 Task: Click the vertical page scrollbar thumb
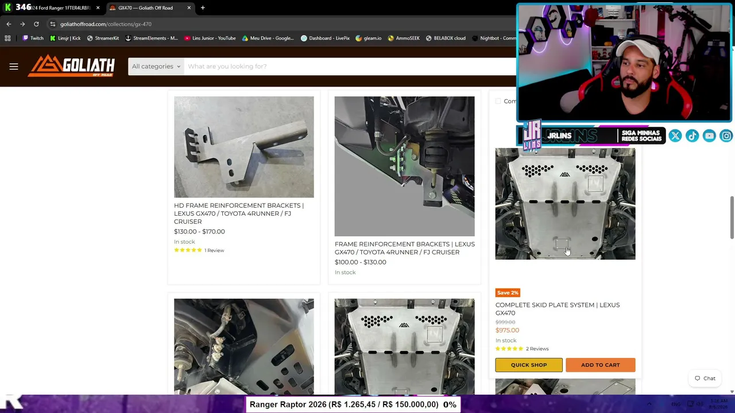732,218
